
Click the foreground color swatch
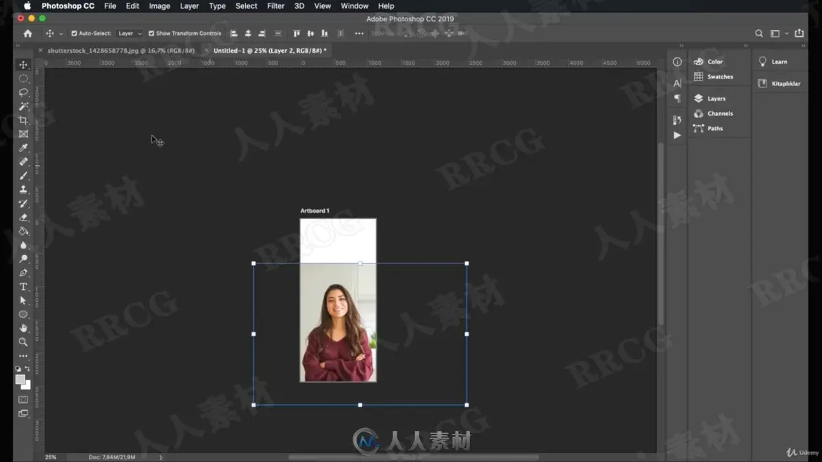(x=21, y=380)
